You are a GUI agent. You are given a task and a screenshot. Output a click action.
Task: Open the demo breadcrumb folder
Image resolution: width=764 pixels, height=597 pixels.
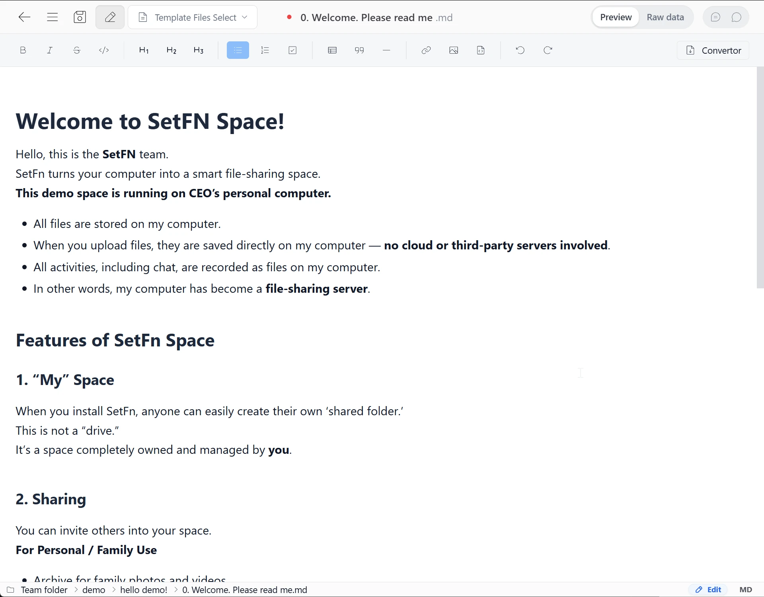(94, 590)
